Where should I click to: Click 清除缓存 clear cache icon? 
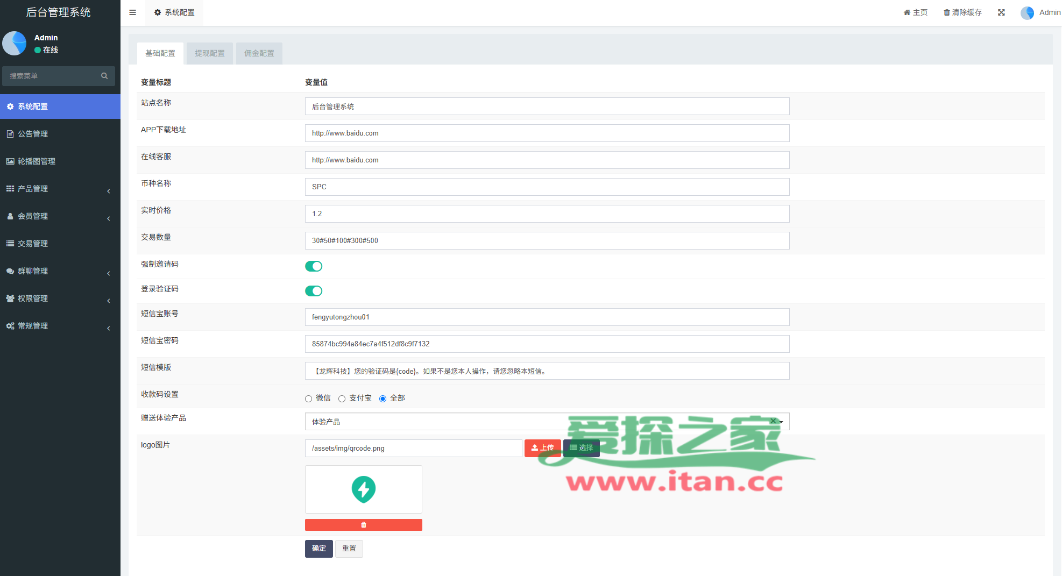coord(947,12)
